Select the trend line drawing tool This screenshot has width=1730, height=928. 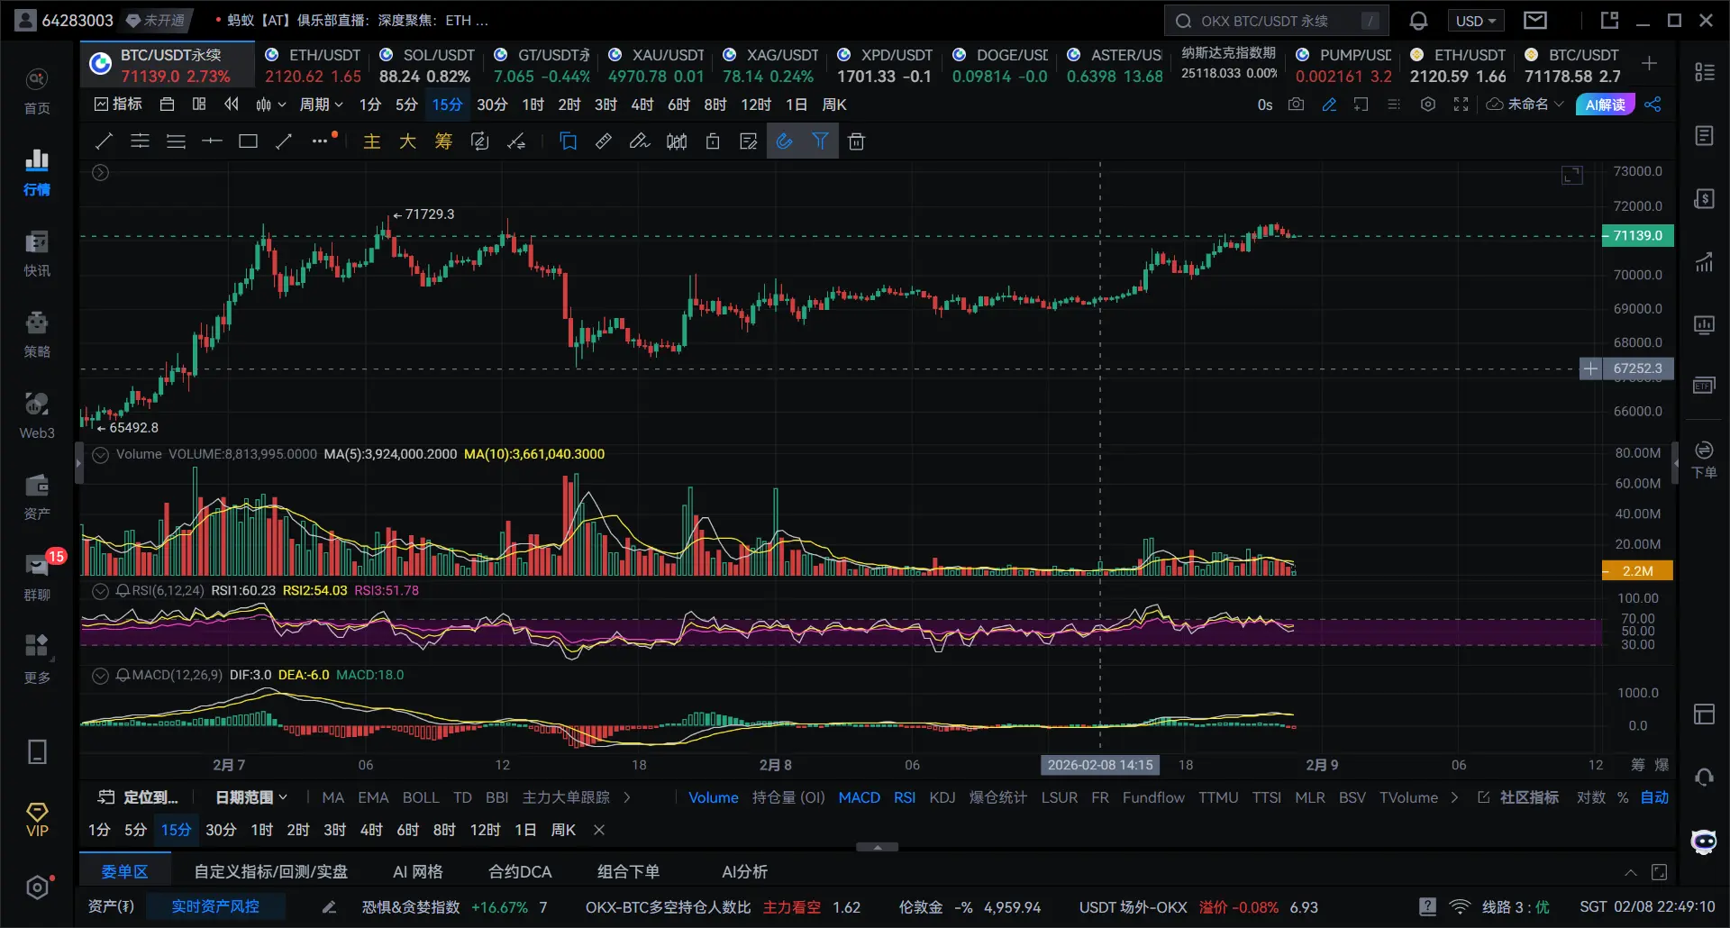(x=104, y=141)
